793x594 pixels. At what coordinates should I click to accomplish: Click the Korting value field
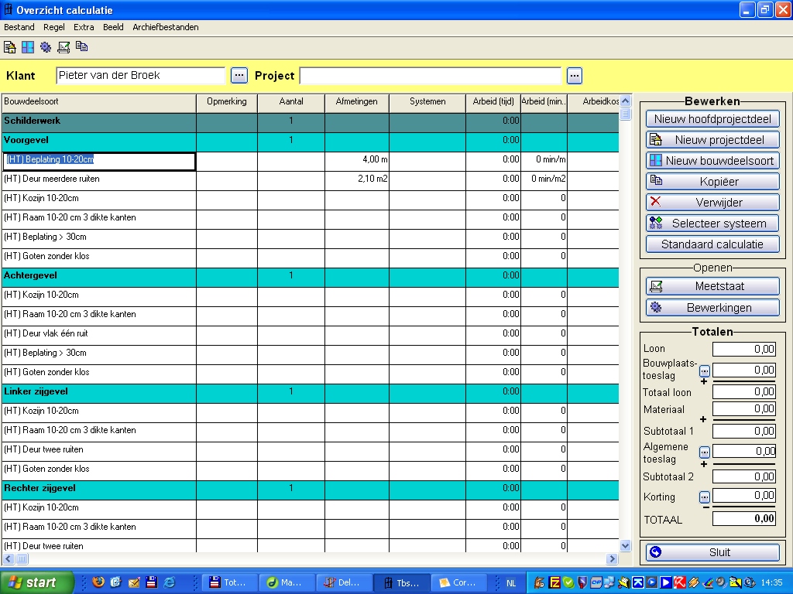[x=744, y=496]
